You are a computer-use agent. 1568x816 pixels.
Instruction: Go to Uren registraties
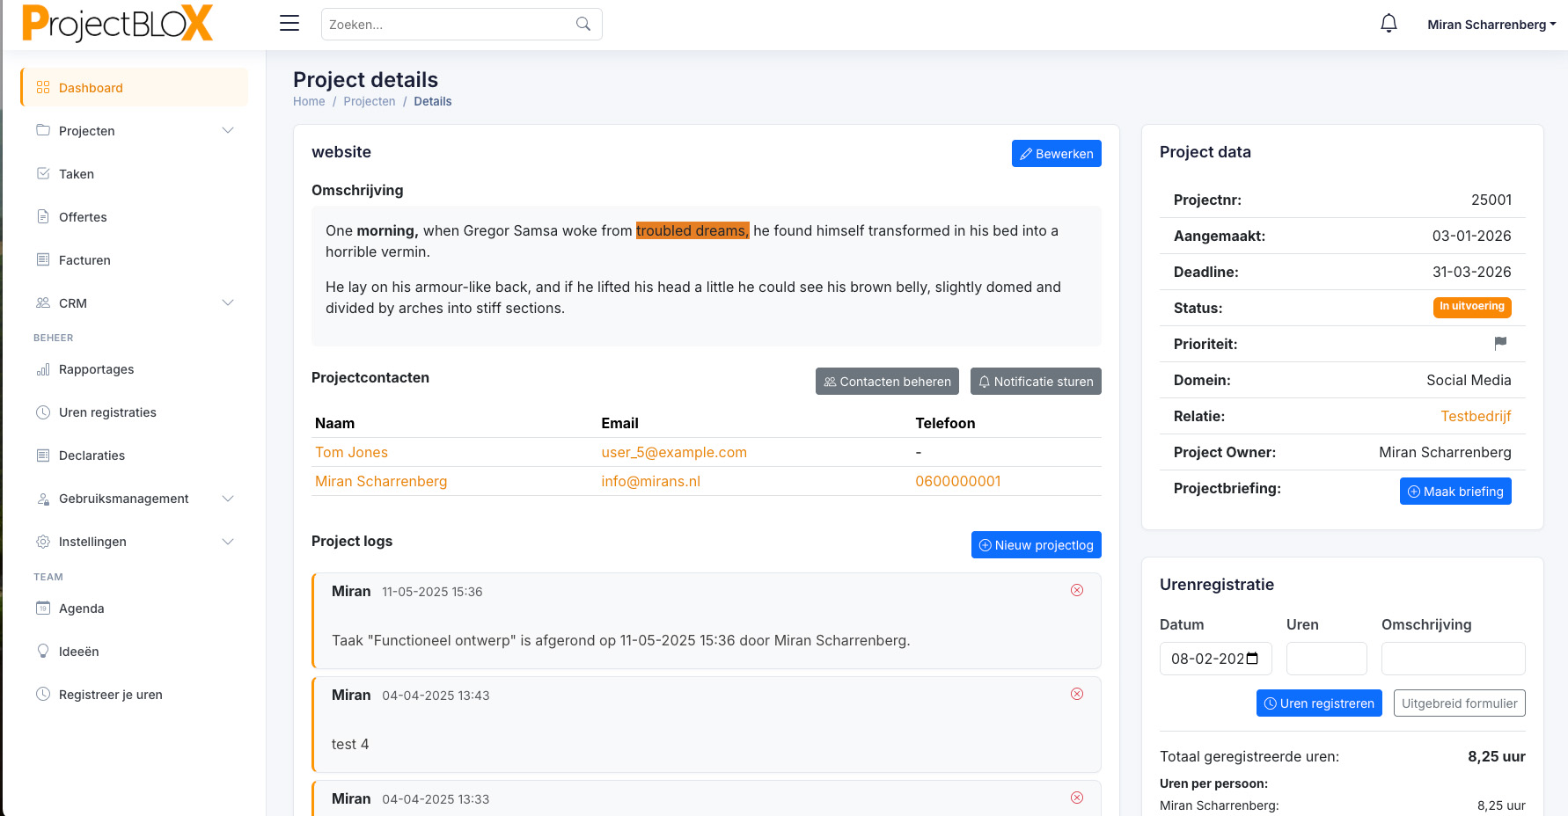pyautogui.click(x=107, y=412)
